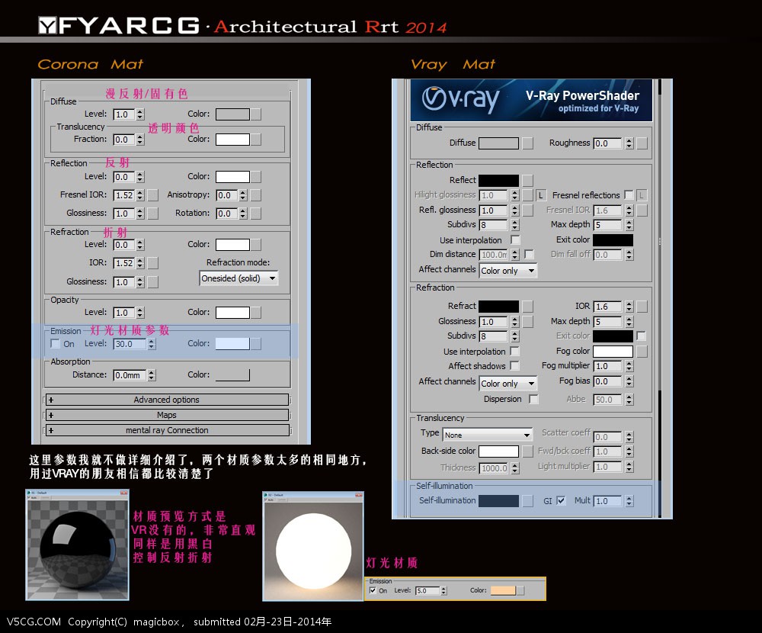Toggle the Refraction Exit color checkbox

click(641, 336)
